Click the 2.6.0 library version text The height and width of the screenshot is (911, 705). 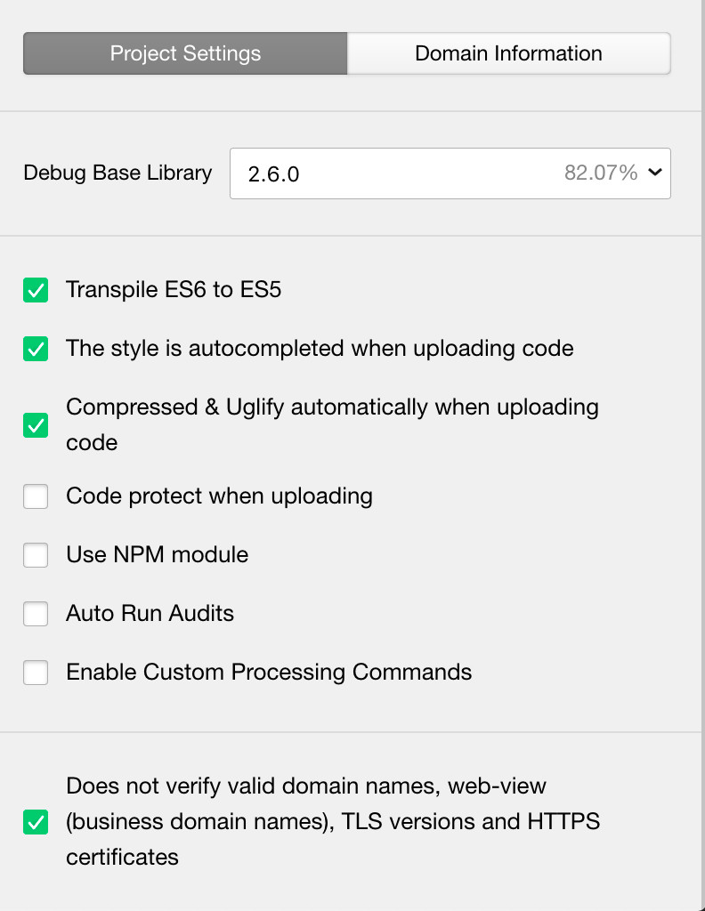[x=273, y=173]
